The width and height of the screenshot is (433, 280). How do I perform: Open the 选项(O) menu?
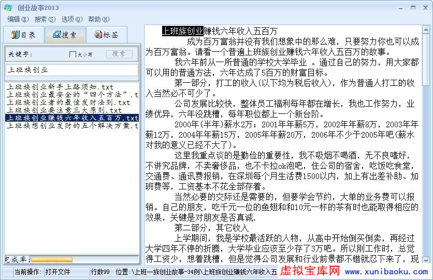click(x=71, y=19)
